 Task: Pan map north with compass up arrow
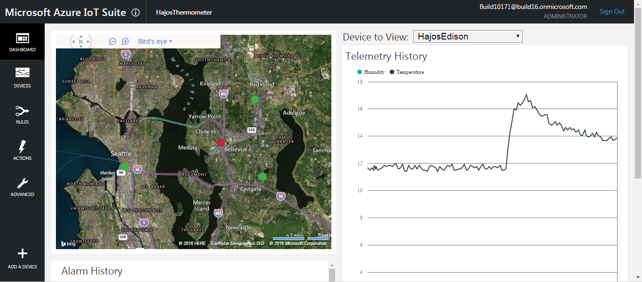[81, 36]
